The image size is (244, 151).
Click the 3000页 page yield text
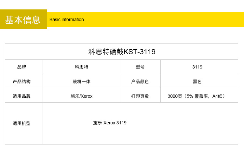175,96
